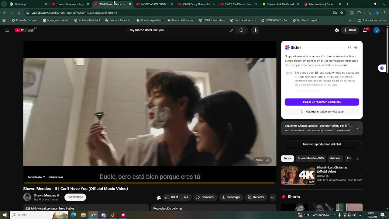Open more actions ellipsis under the video

(x=273, y=197)
